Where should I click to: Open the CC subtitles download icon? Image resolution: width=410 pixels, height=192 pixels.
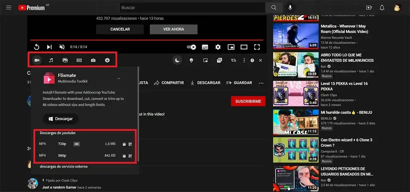[79, 60]
